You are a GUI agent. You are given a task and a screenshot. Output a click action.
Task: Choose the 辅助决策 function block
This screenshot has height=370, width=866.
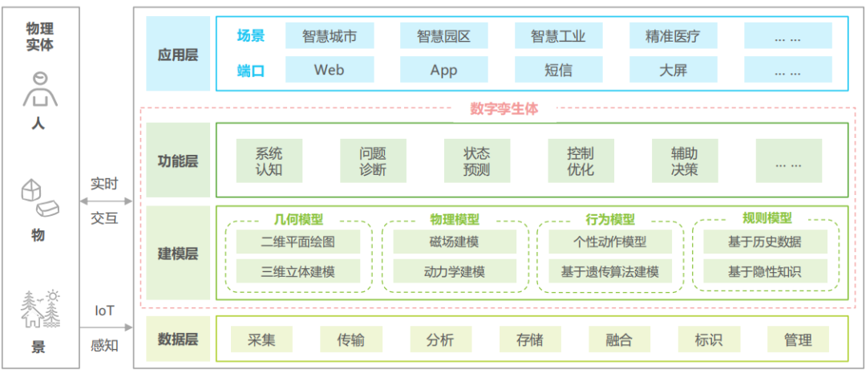685,161
